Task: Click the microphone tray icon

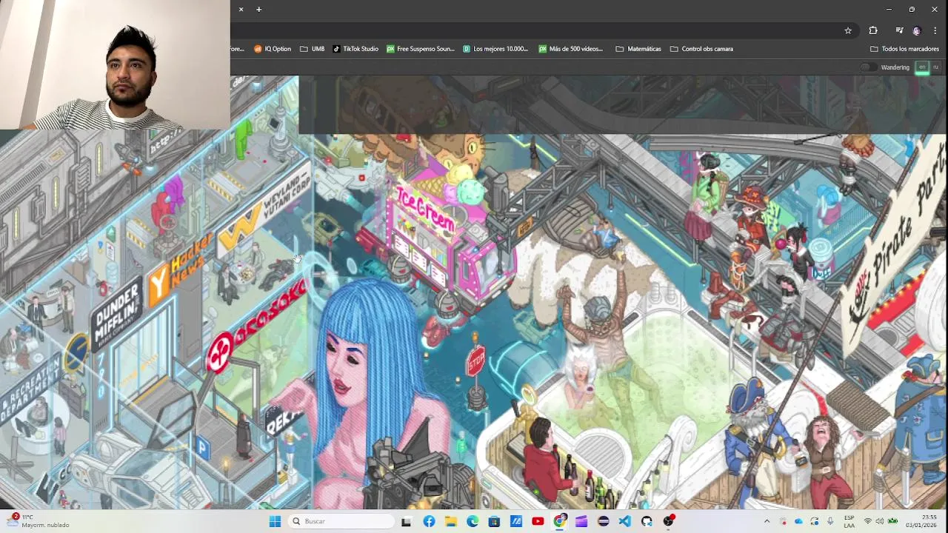Action: click(x=830, y=521)
